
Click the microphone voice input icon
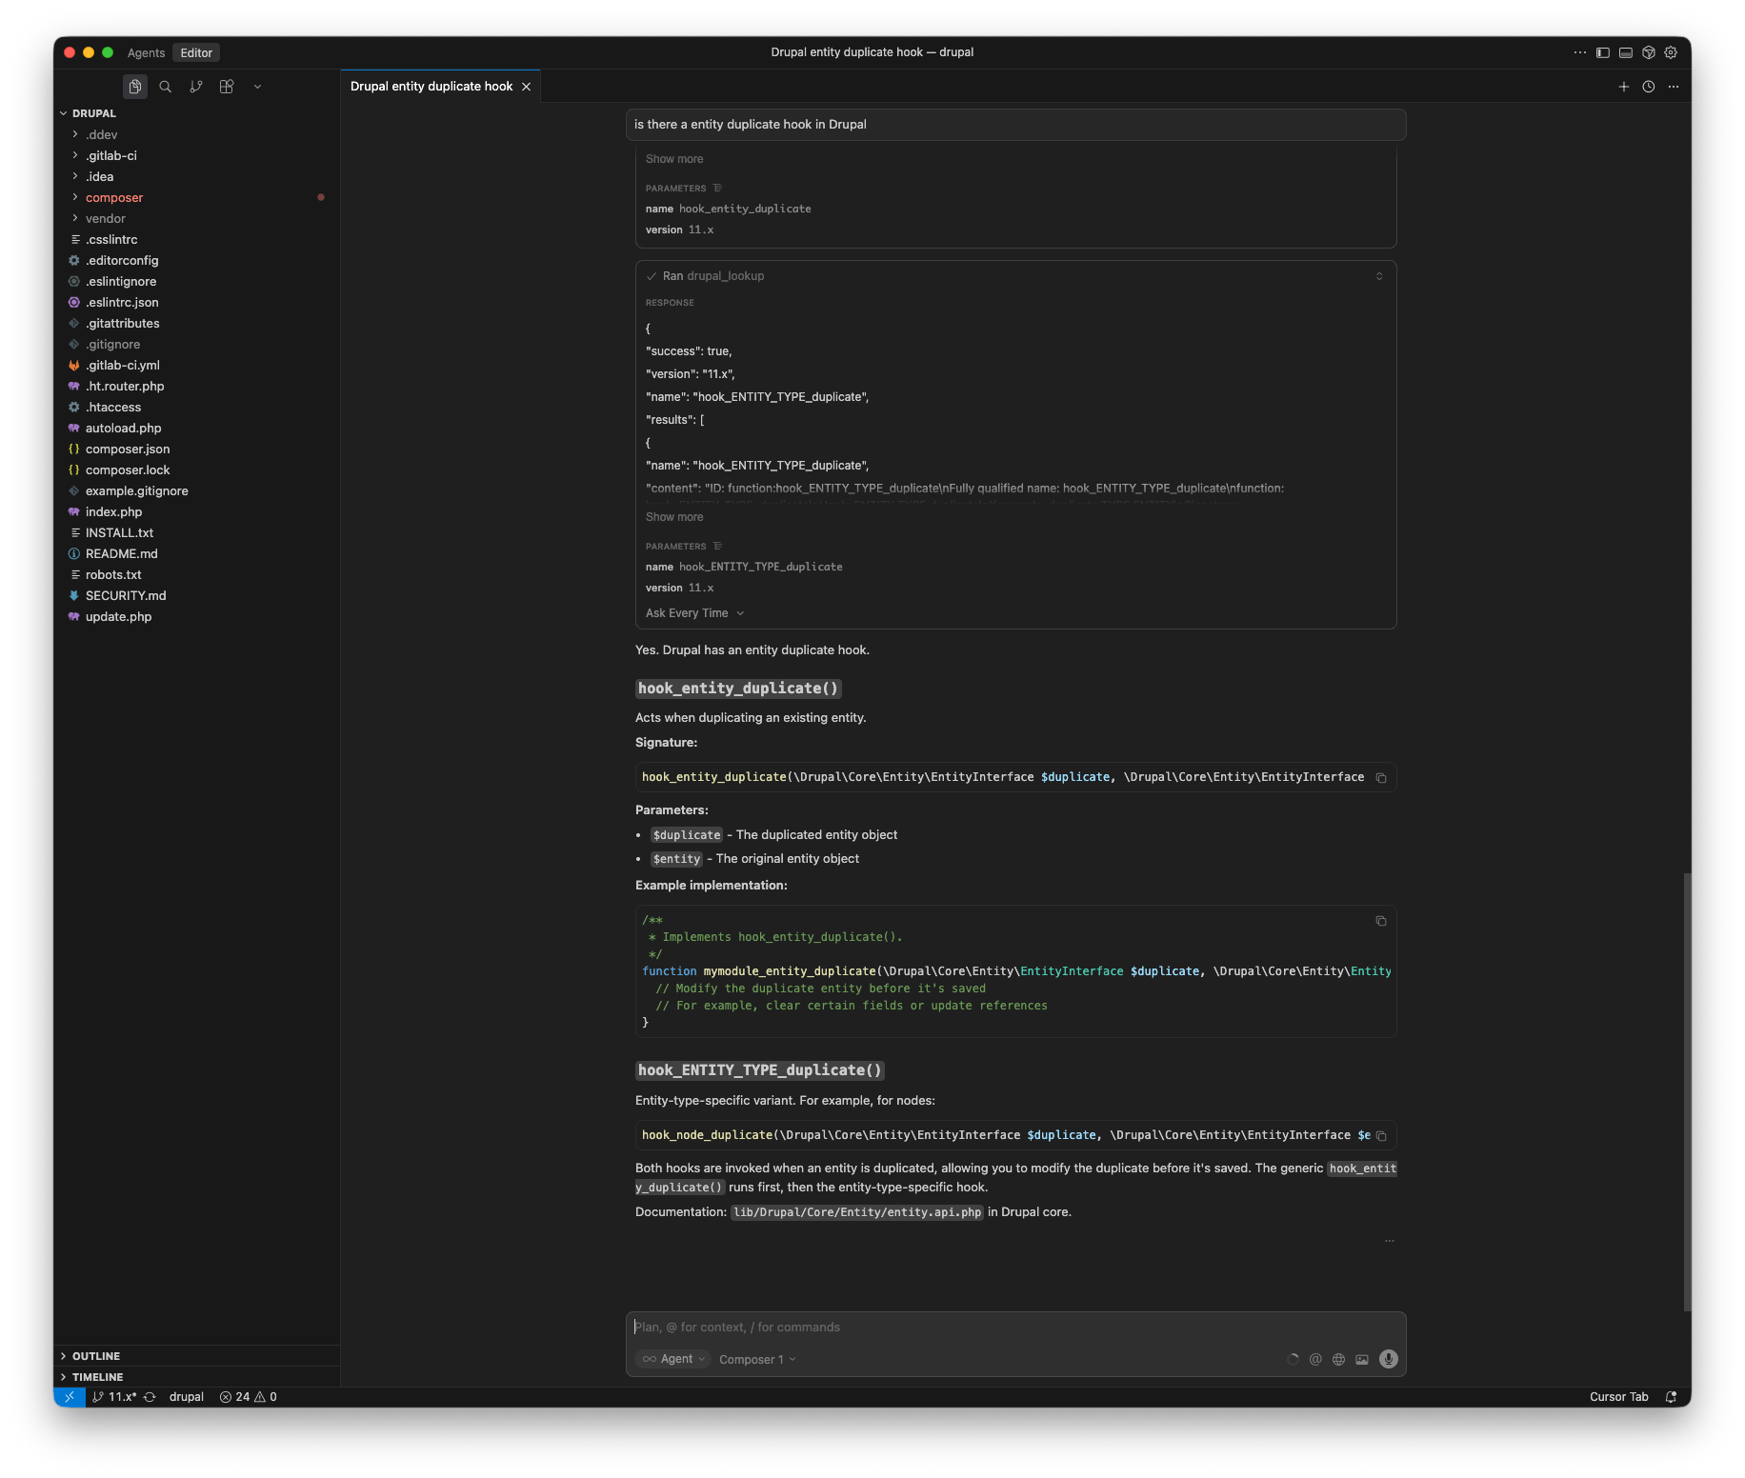1389,1359
